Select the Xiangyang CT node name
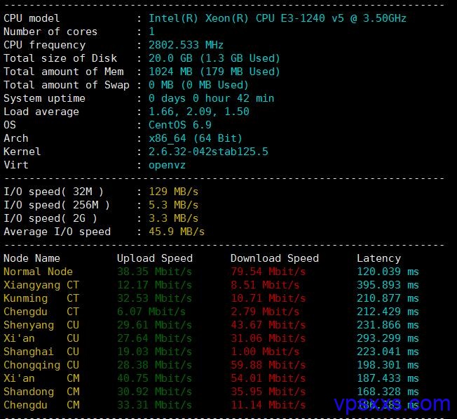Viewport: 457px width, 419px height. pos(41,285)
